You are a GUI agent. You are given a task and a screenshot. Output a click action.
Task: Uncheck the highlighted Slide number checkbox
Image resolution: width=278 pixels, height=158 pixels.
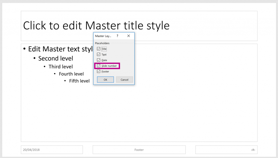tap(99, 66)
